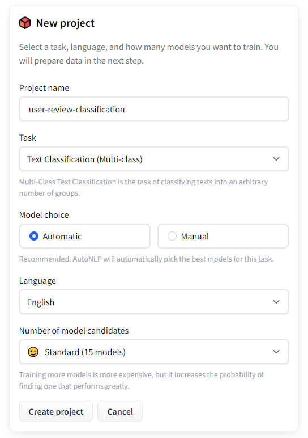
Task: Click the Model choice label
Action: pos(44,215)
